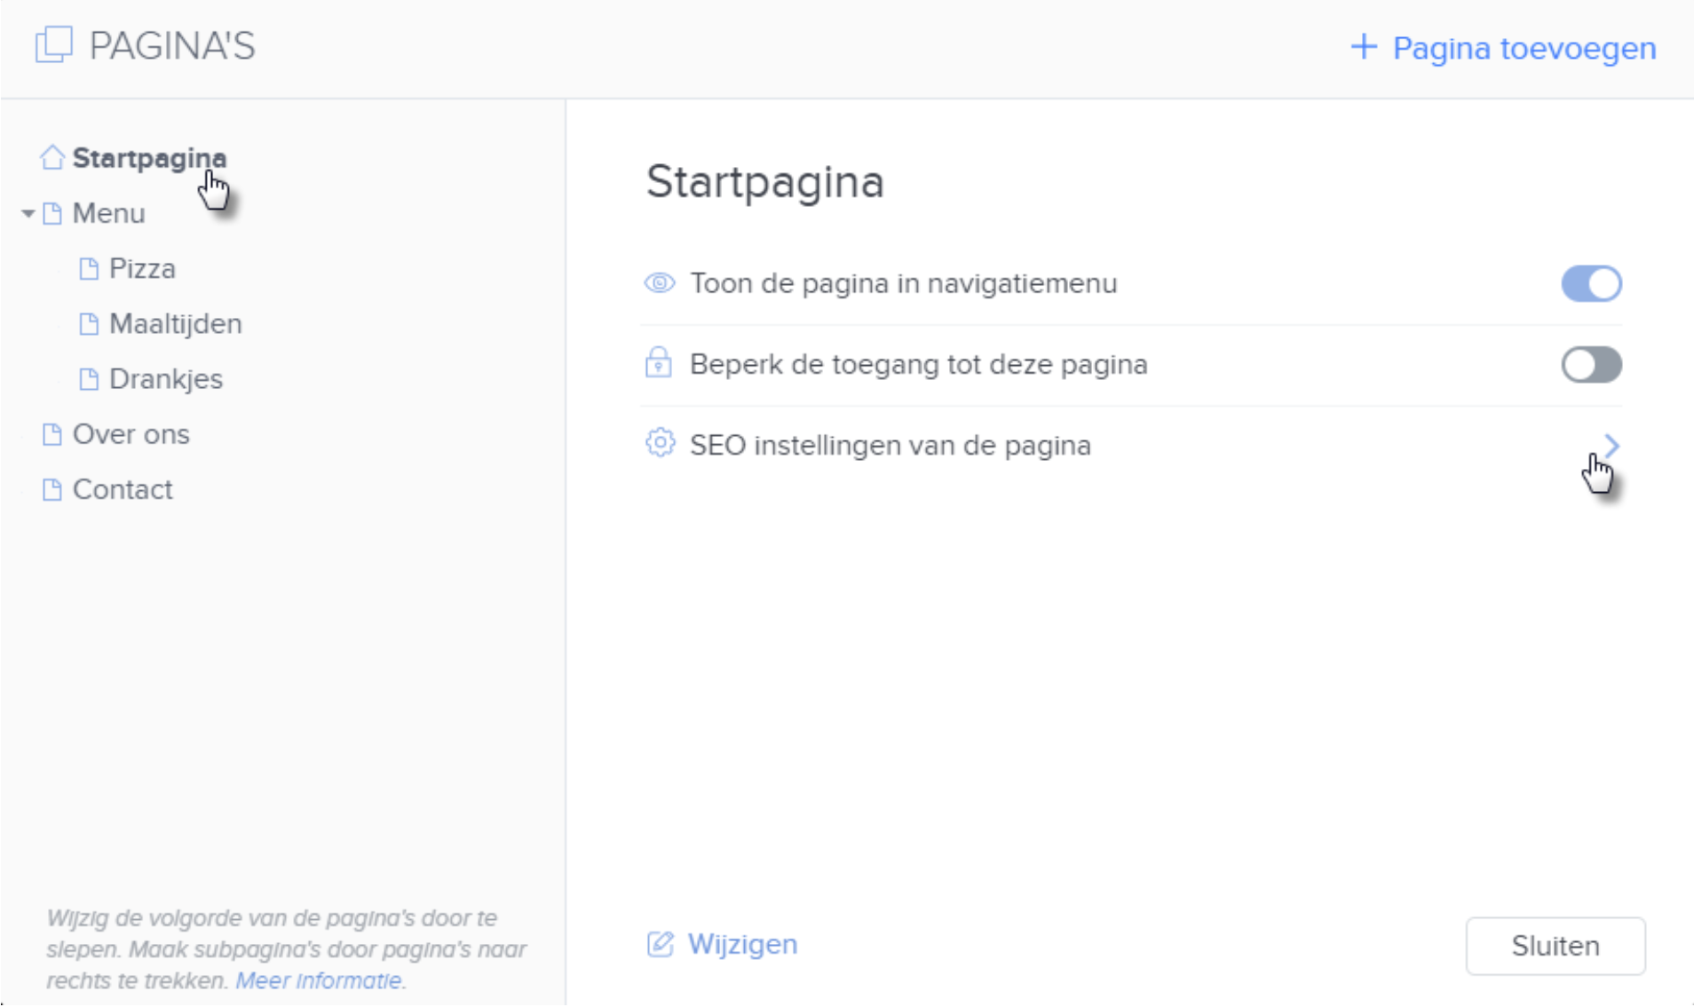Screen dimensions: 1694x1007
Task: Select the Drankjes subpage
Action: [165, 378]
